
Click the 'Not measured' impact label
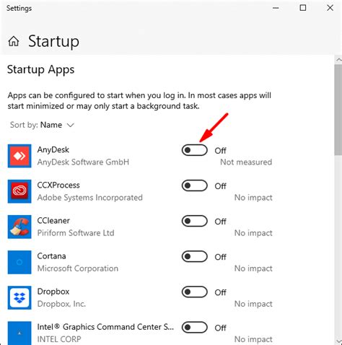pyautogui.click(x=246, y=162)
